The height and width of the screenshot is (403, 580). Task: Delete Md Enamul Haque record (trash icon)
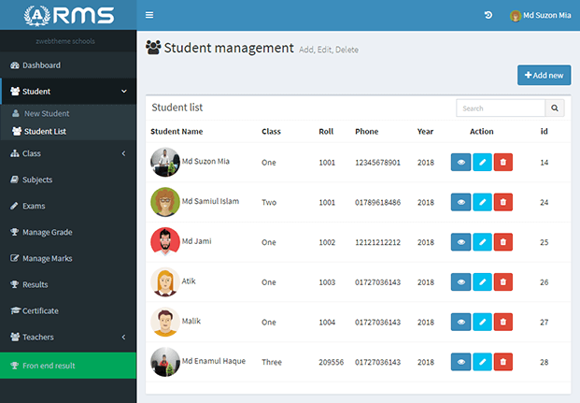click(503, 362)
